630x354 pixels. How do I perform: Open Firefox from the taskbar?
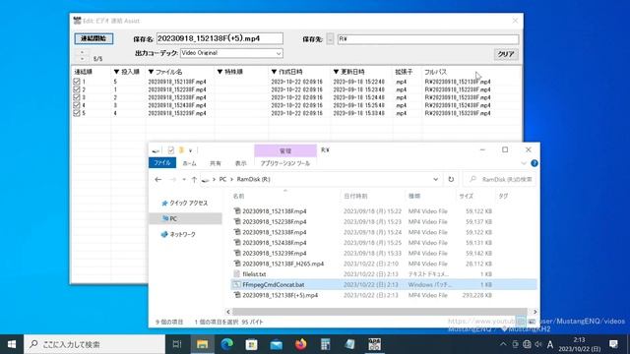click(300, 344)
